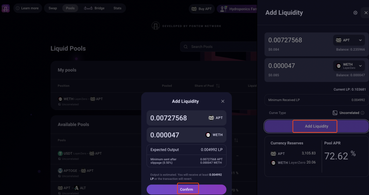Screen dimensions: 369x195
Task: Go to the Stats tab
Action: (117, 8)
